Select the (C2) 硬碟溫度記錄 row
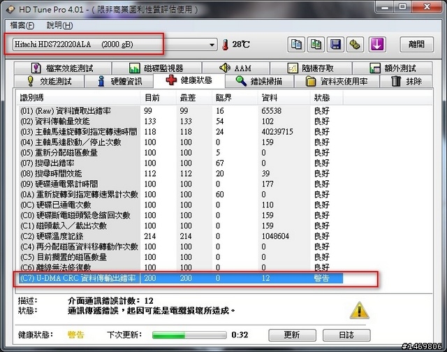Screen dimensions: 447x352 [x=181, y=236]
